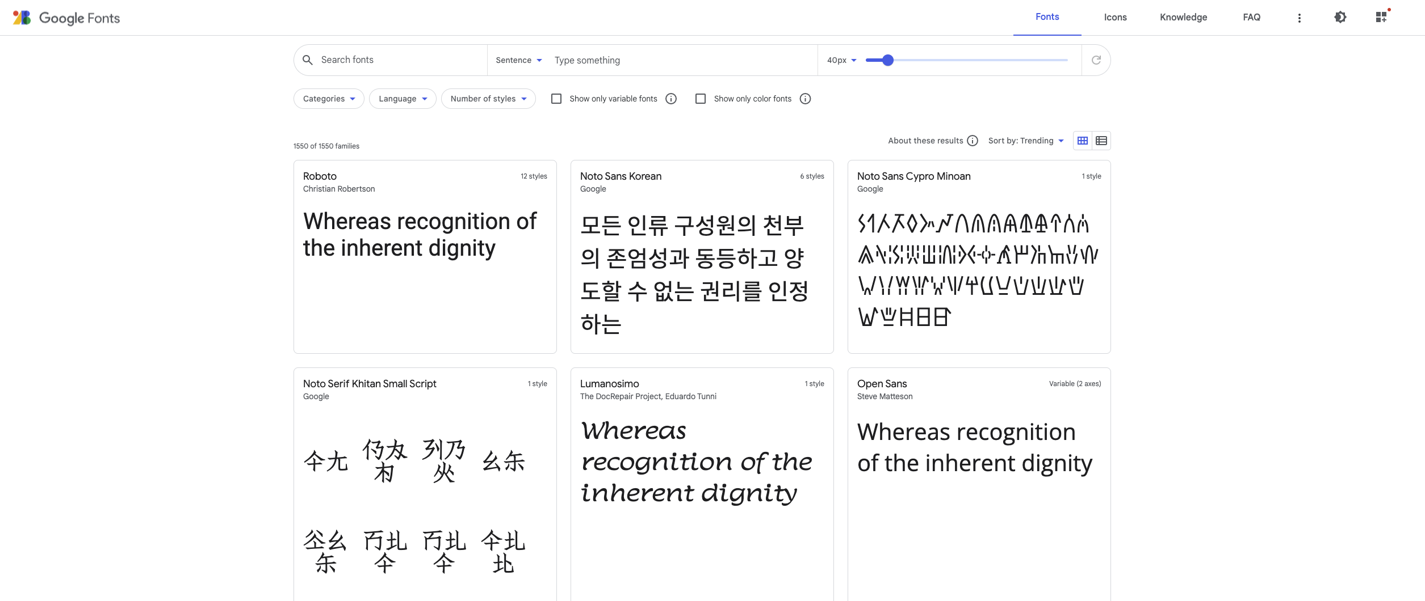Open the Noto Sans Korean font title
The height and width of the screenshot is (601, 1425).
point(621,176)
